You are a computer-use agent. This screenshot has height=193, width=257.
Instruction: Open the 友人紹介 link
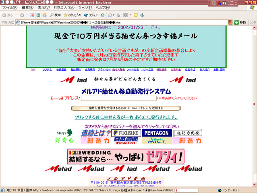click(205, 69)
